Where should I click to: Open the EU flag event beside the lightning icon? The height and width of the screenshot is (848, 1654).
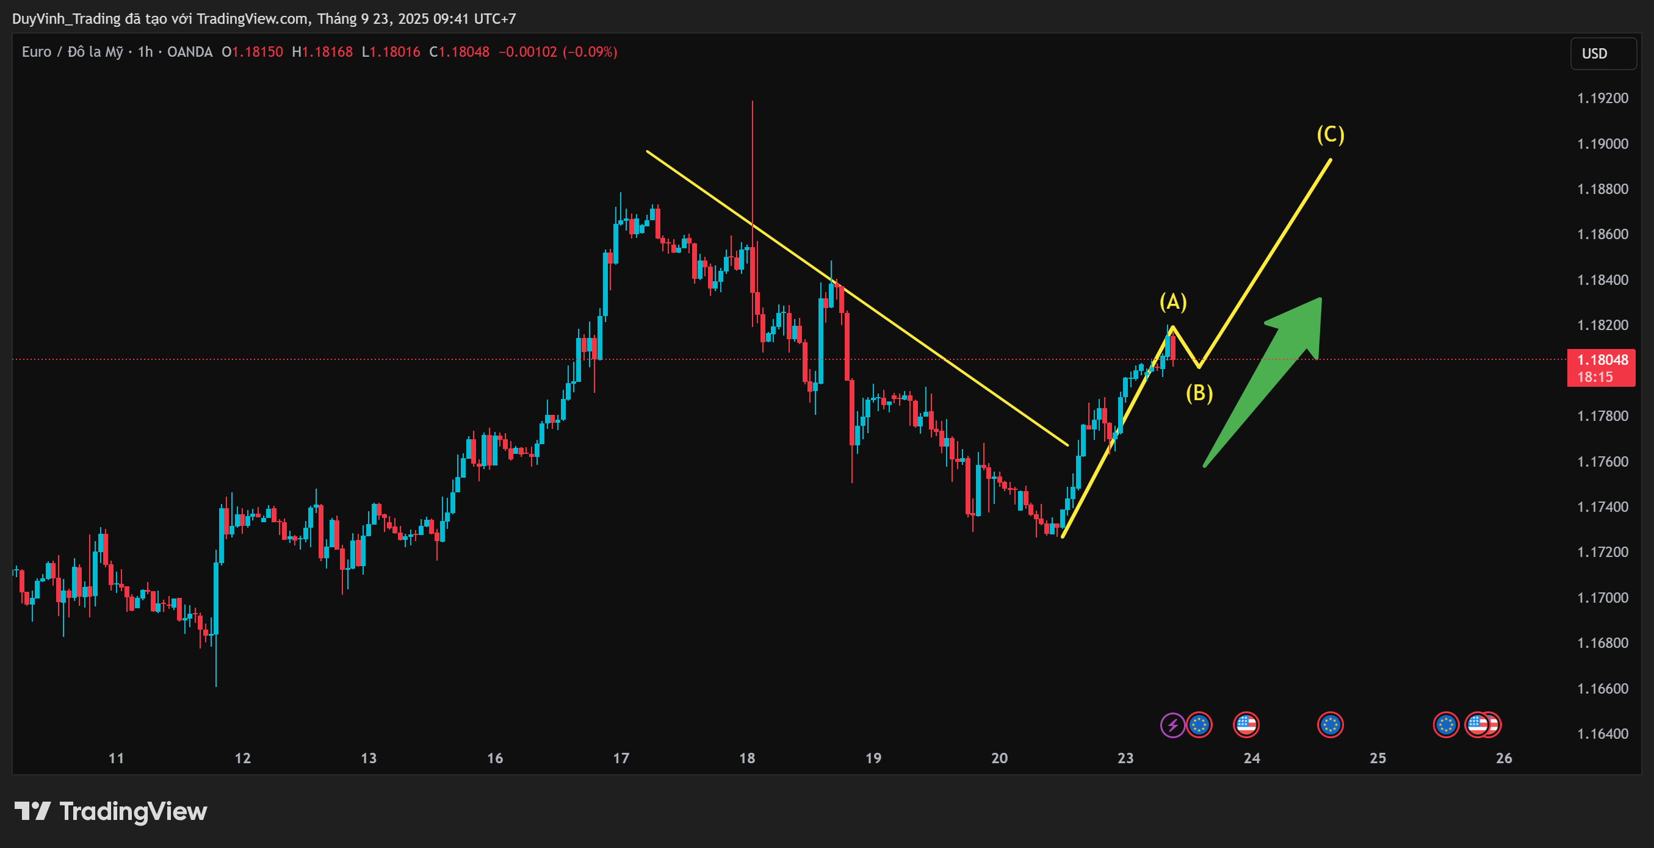[x=1199, y=725]
